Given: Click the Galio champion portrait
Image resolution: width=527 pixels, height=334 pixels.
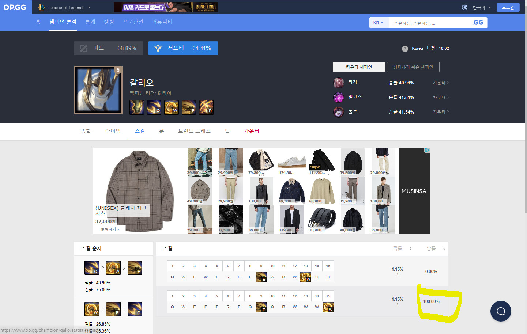Looking at the screenshot, I should click(98, 90).
